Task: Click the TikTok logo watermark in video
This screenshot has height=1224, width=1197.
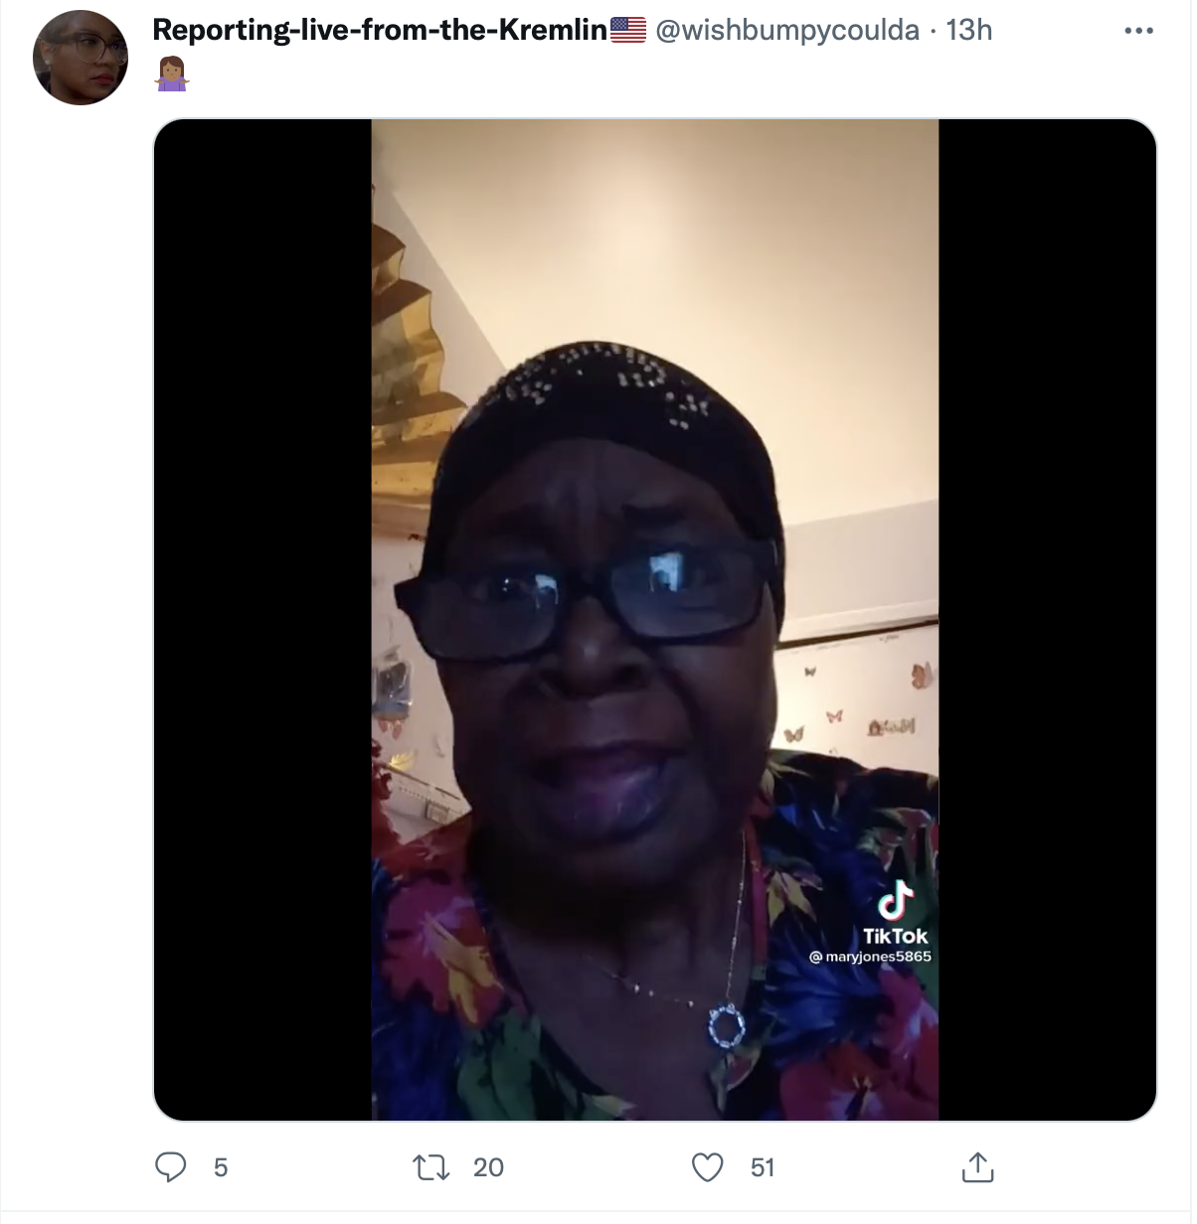Action: (x=895, y=913)
